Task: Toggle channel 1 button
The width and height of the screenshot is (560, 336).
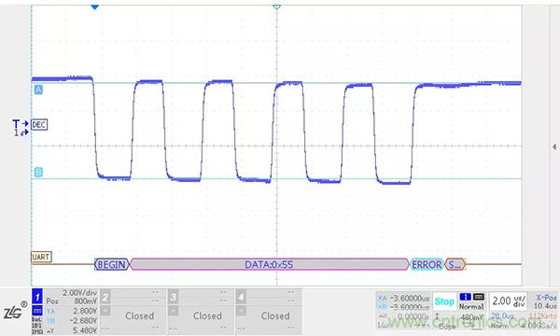Action: (x=37, y=297)
